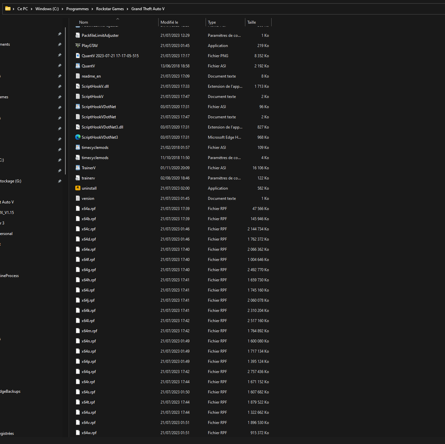Click the PlayGTAV application icon

pyautogui.click(x=78, y=46)
